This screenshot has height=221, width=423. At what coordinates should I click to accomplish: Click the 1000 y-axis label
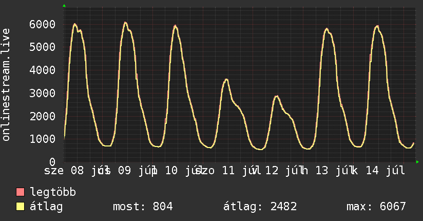(43, 139)
